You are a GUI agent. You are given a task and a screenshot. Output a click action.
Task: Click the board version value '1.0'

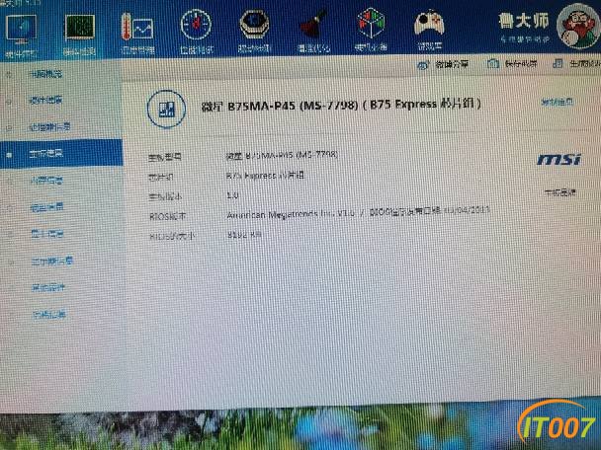coord(232,195)
